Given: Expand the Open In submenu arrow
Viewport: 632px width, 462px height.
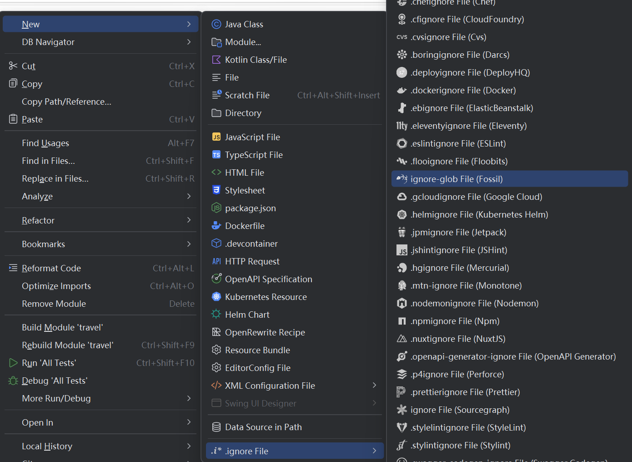Looking at the screenshot, I should (189, 422).
